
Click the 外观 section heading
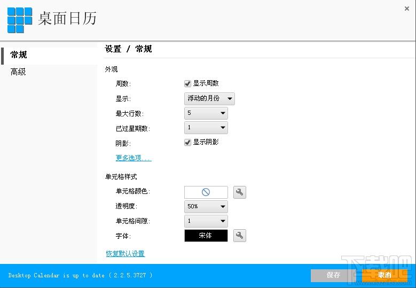click(x=111, y=69)
